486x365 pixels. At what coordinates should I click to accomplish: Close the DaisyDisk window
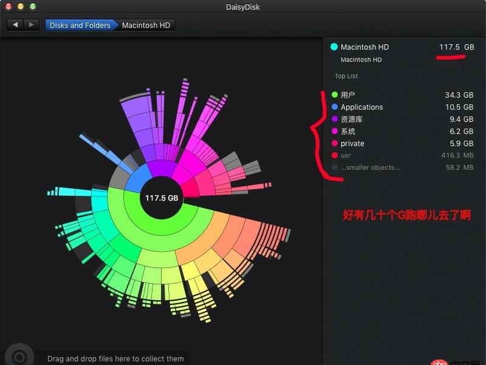coord(9,7)
